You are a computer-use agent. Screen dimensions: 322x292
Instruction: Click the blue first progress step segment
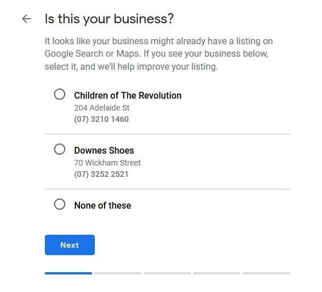(x=68, y=273)
